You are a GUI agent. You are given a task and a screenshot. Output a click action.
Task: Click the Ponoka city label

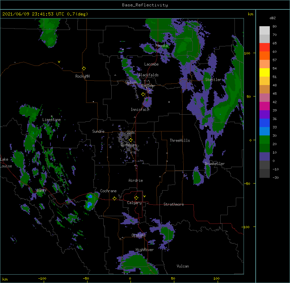coord(161,46)
